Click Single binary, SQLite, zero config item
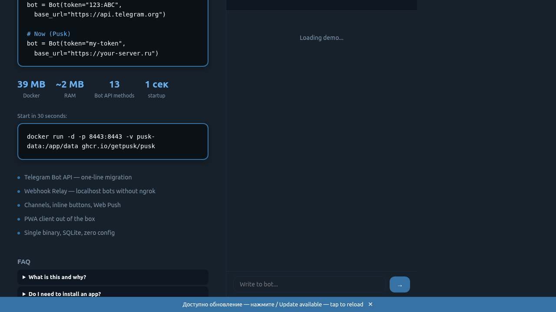This screenshot has width=556, height=312. coord(69,233)
